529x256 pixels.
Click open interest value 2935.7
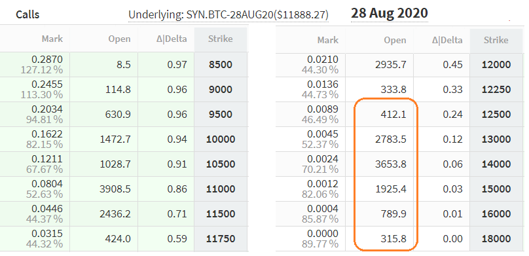(391, 64)
